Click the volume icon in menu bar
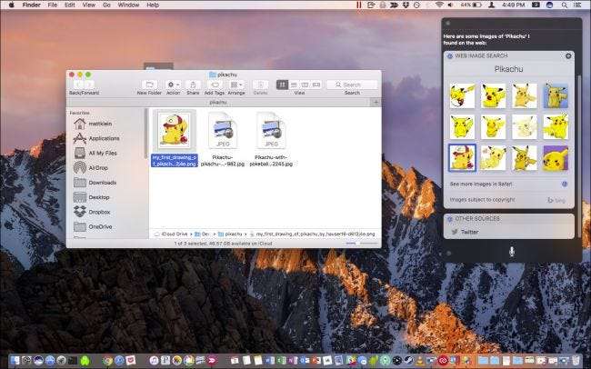The height and width of the screenshot is (369, 591). click(x=450, y=5)
